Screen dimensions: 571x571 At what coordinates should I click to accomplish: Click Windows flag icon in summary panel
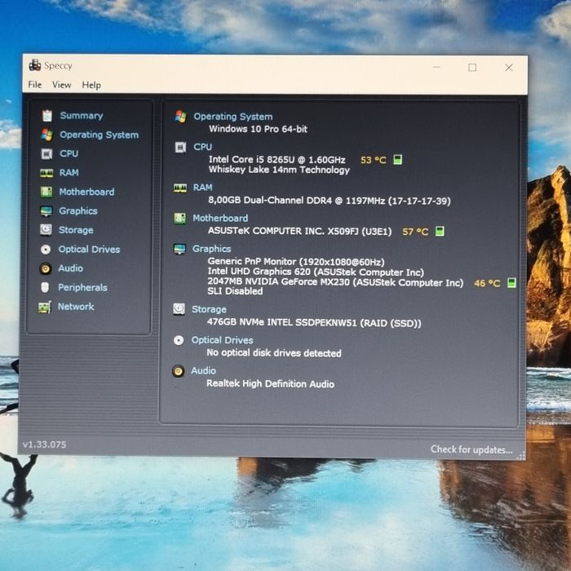point(180,117)
